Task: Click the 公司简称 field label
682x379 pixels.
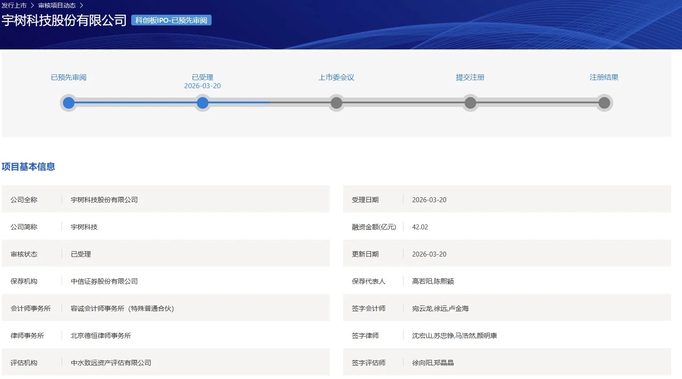Action: [x=24, y=227]
